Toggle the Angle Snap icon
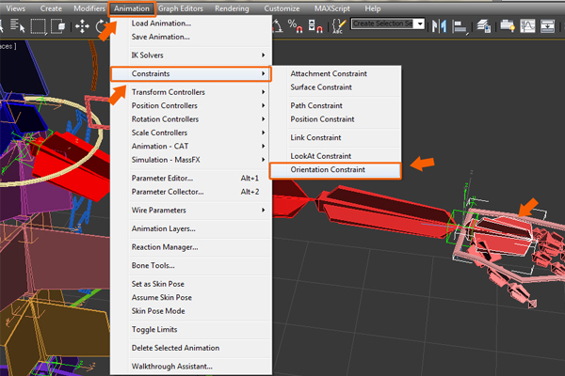The height and width of the screenshot is (376, 565). click(x=277, y=26)
